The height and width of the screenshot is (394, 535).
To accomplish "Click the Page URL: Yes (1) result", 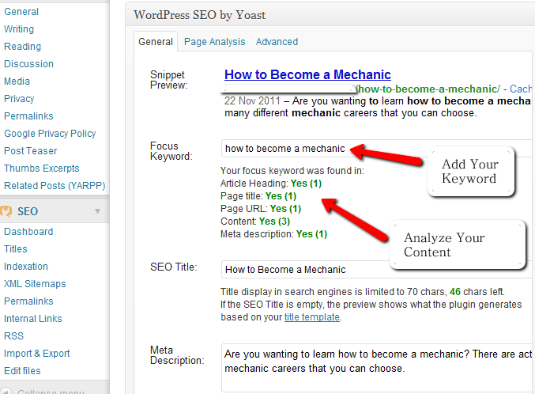I will 261,209.
